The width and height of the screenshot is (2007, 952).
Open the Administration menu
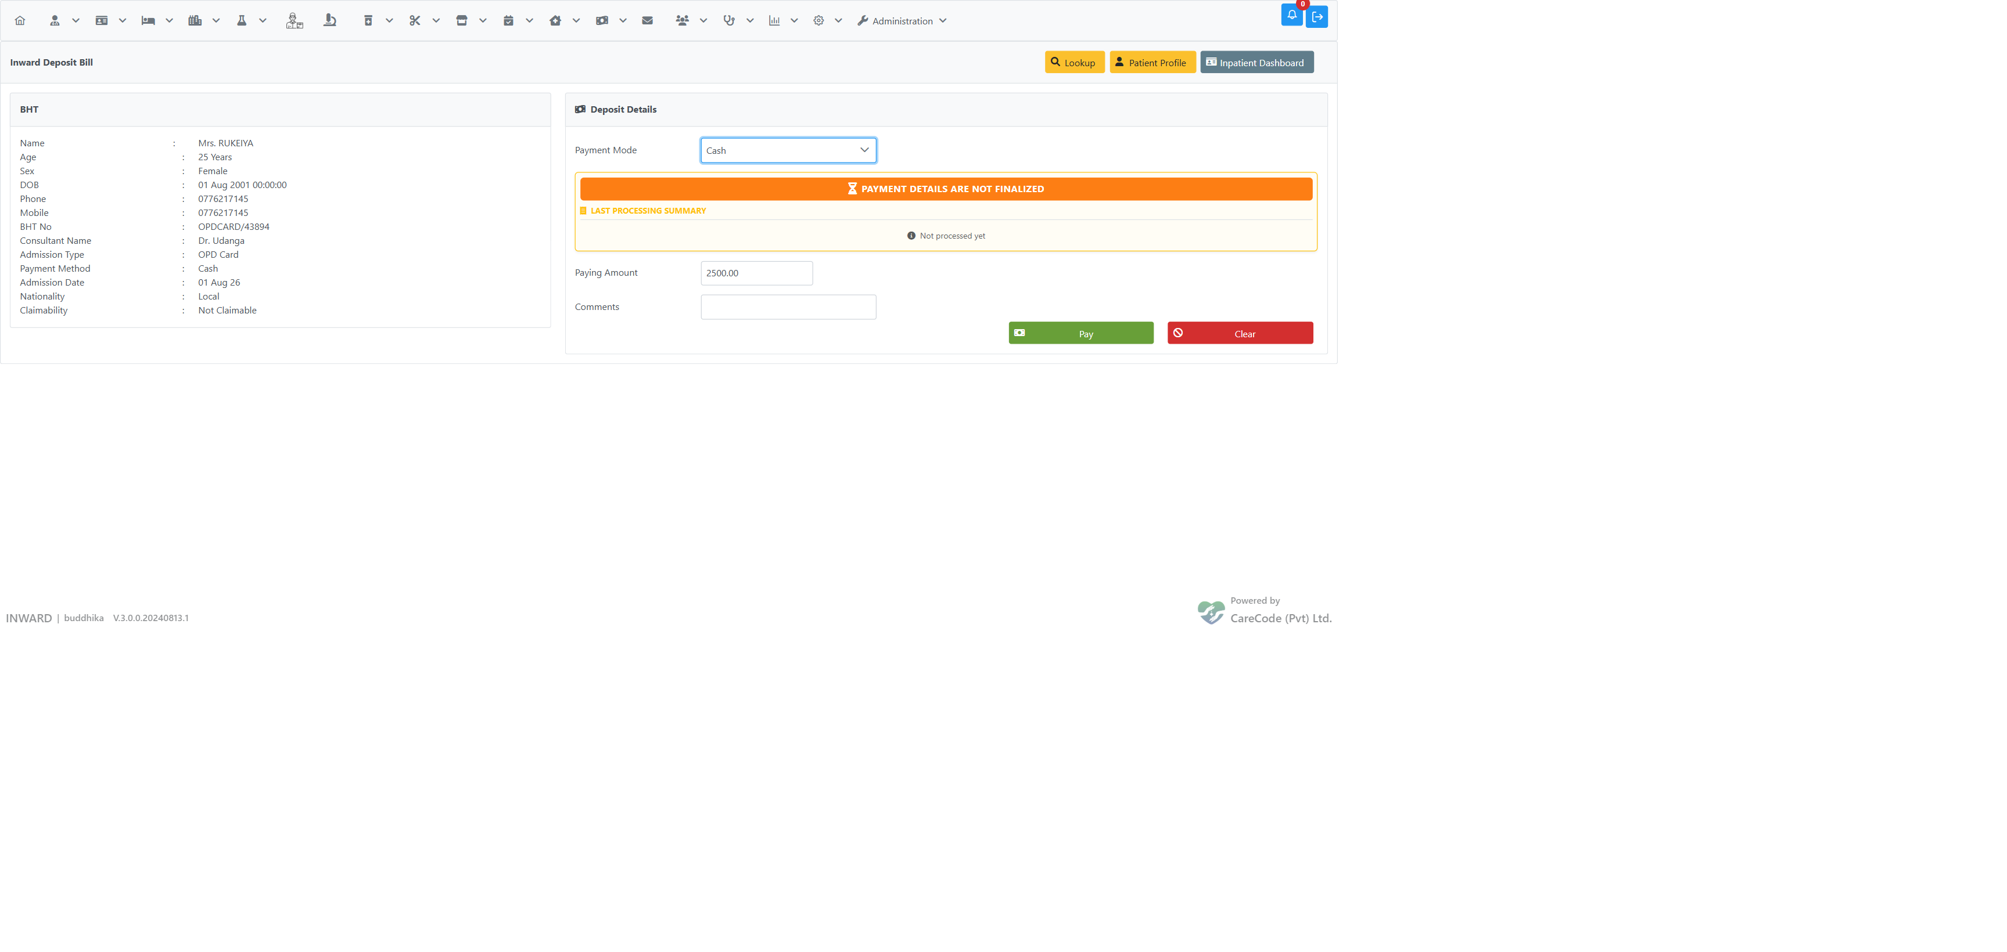click(902, 21)
